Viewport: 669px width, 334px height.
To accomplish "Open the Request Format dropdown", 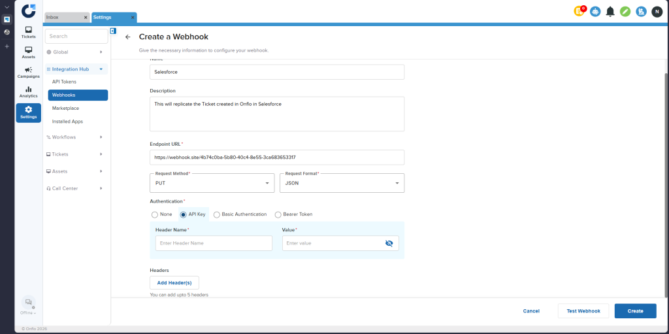I will (342, 183).
